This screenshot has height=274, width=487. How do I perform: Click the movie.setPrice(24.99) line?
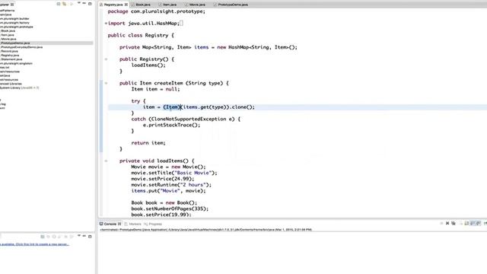point(162,179)
